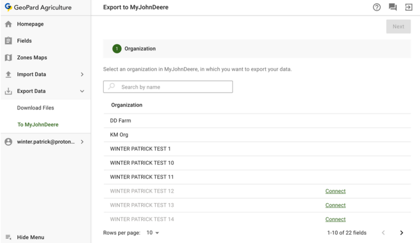
Task: Open the help question mark icon
Action: 377,7
